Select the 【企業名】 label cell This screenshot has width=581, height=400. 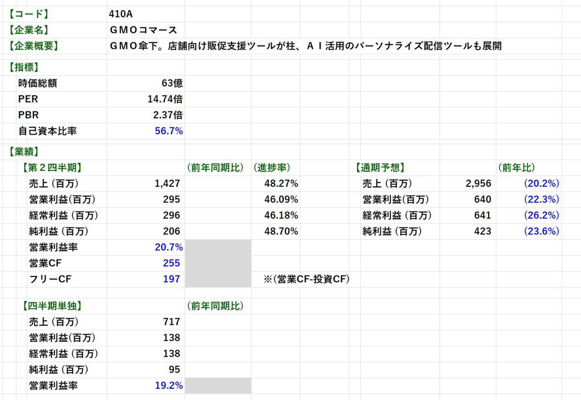29,30
